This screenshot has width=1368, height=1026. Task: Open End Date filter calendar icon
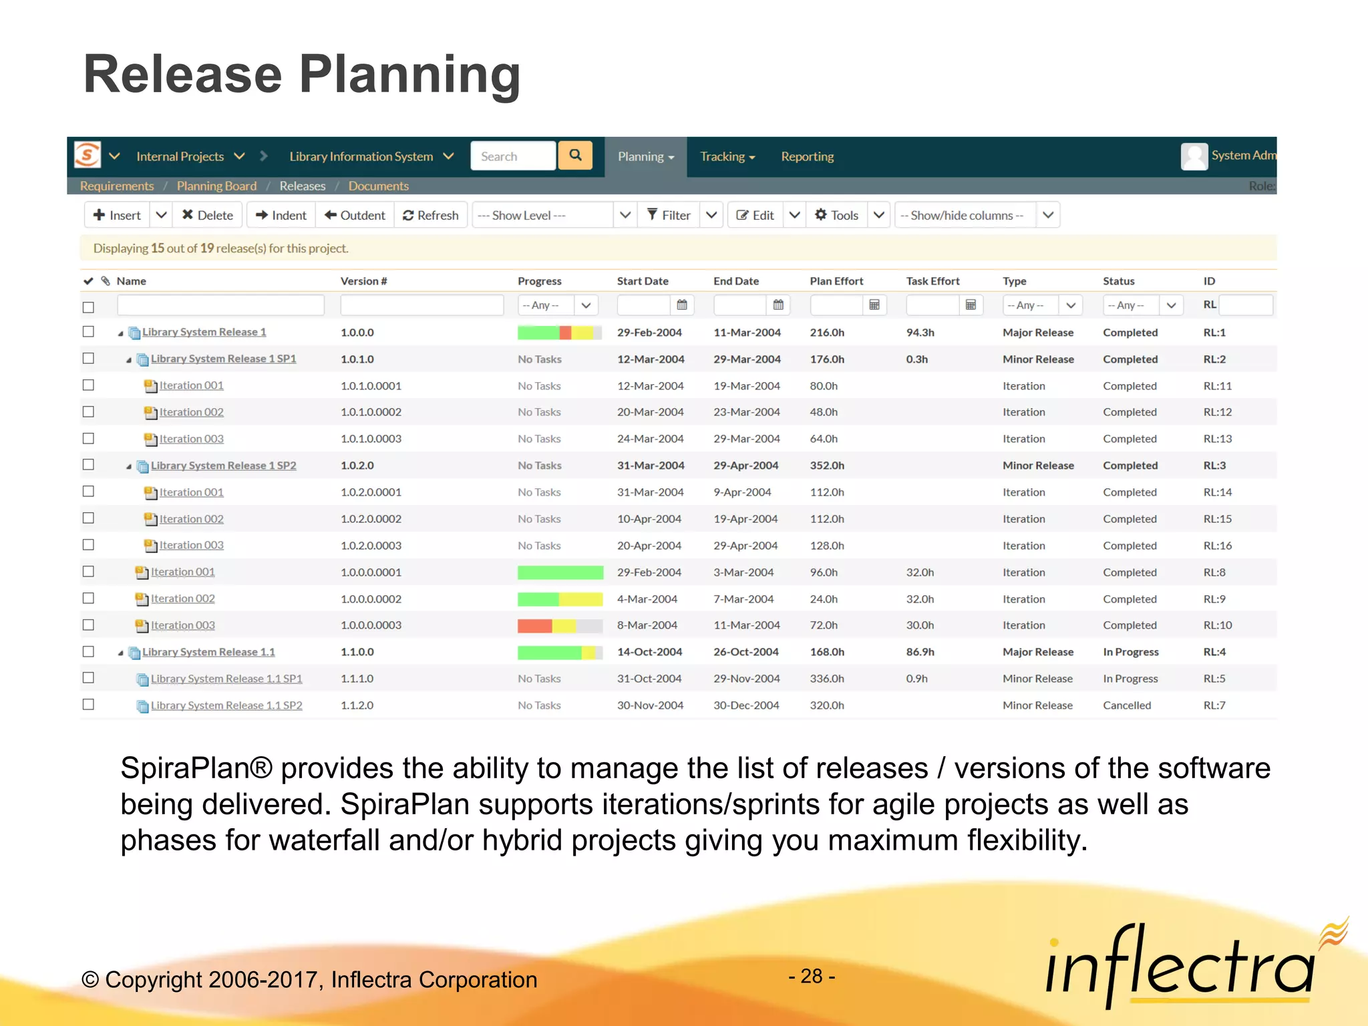click(x=778, y=305)
